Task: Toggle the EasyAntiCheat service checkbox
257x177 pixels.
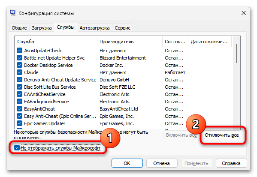Action: click(x=19, y=109)
